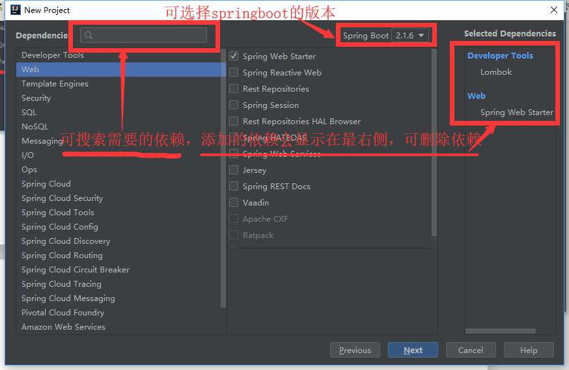Enable Spring Reactive Web checkbox

pos(234,72)
